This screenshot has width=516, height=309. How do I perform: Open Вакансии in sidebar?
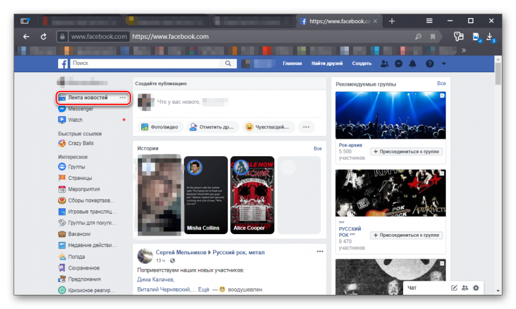pos(74,234)
